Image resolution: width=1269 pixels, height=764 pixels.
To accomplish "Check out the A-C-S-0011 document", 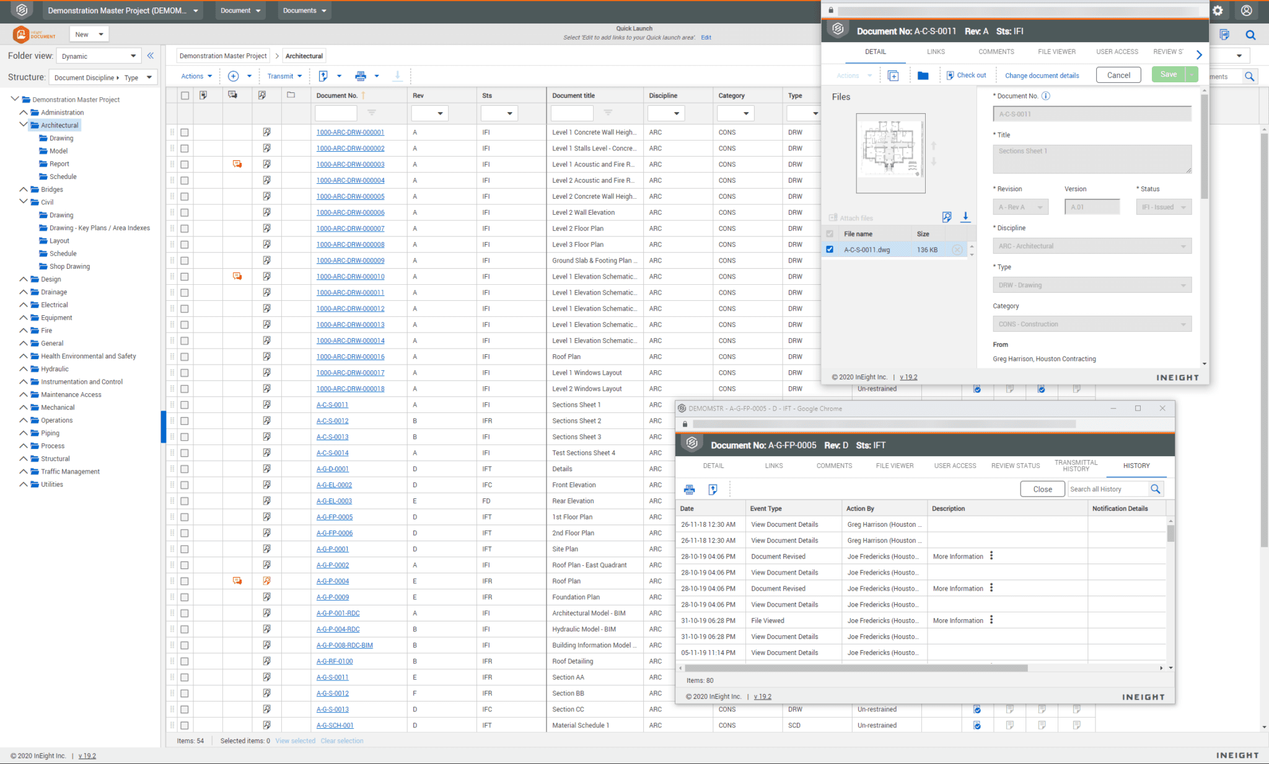I will [x=967, y=74].
